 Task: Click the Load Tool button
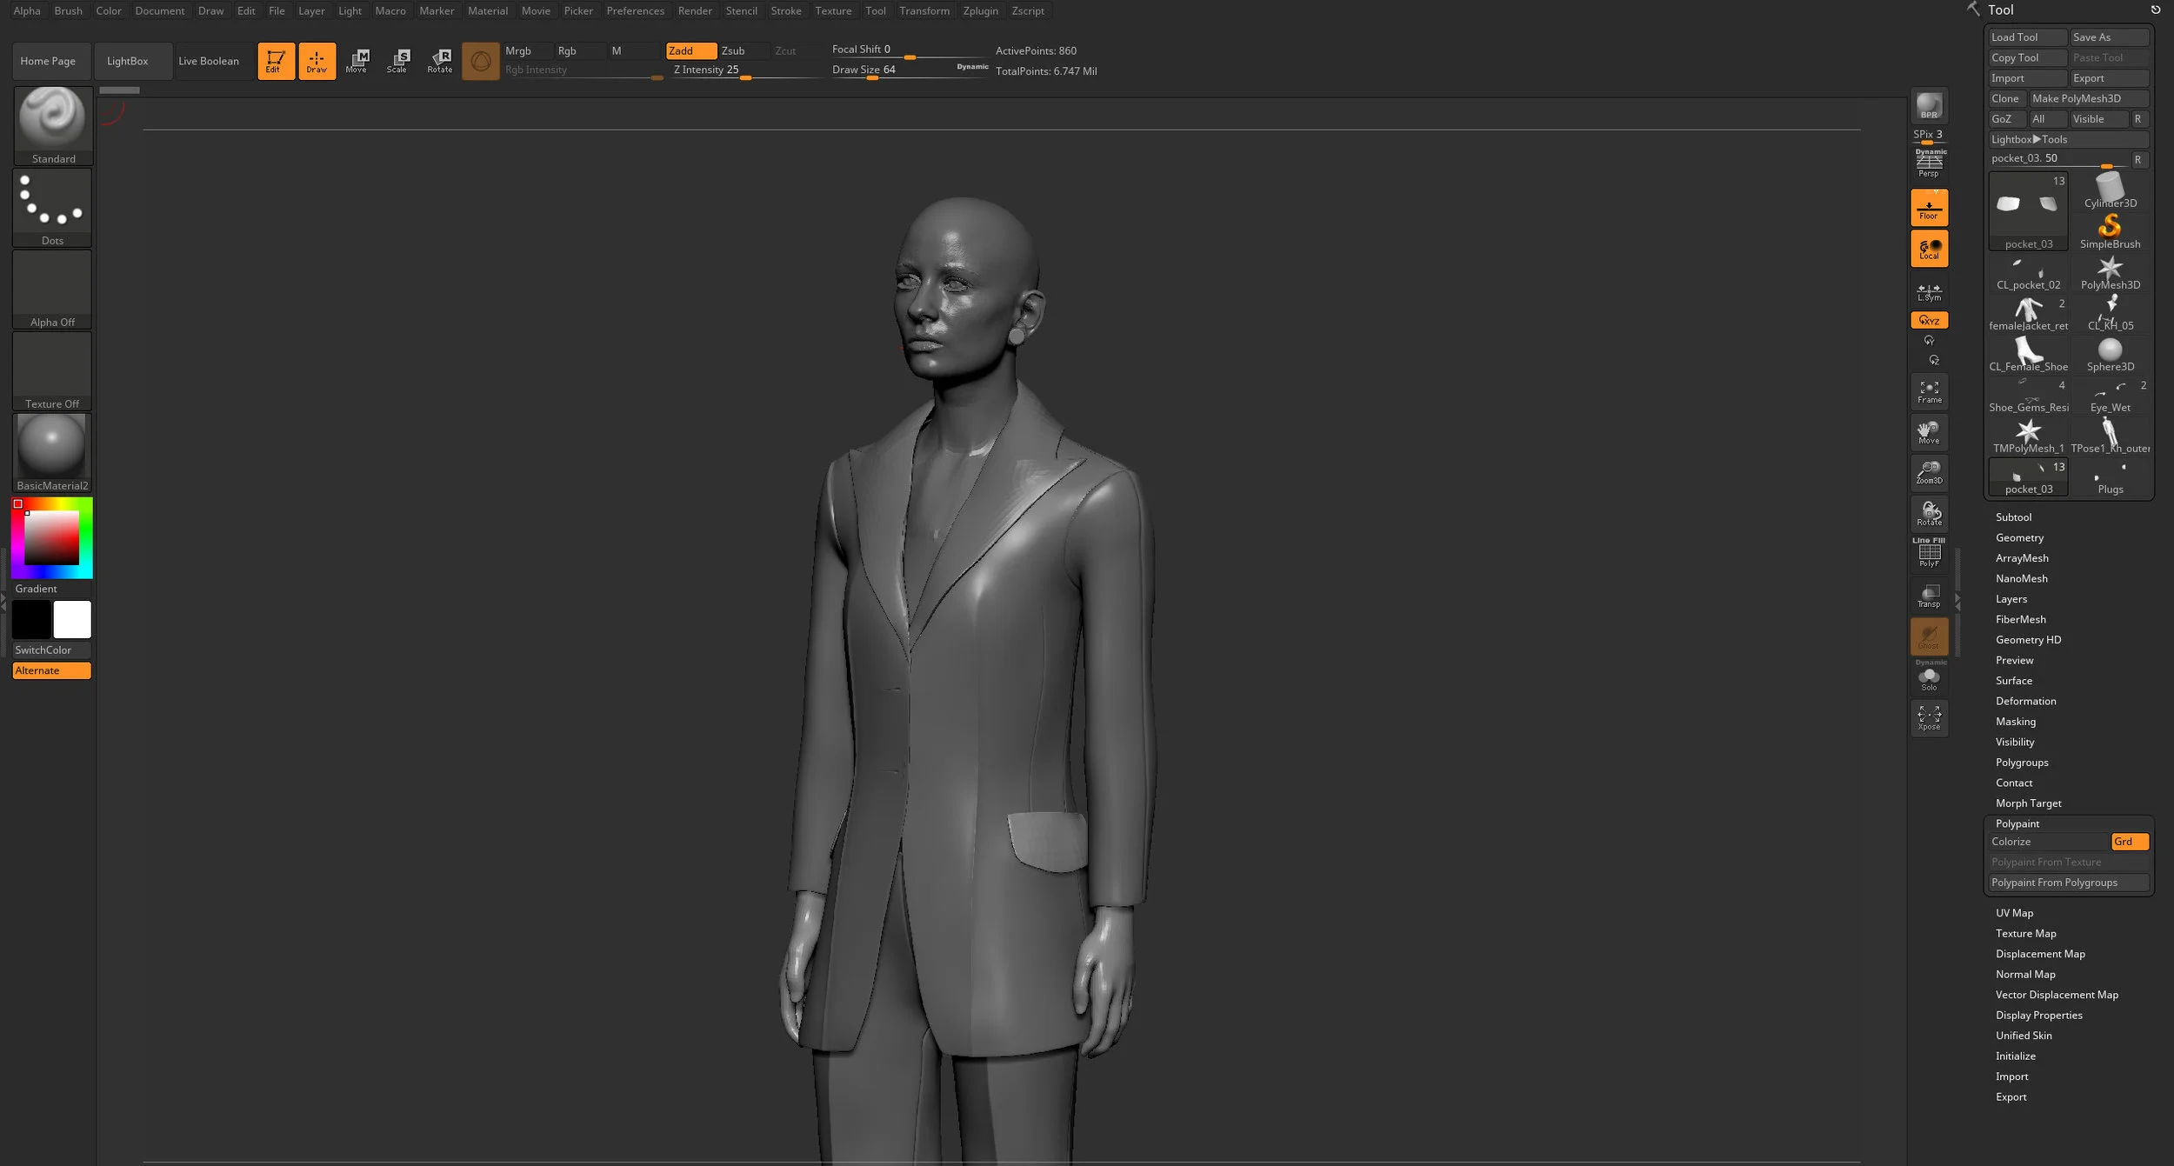point(2027,37)
